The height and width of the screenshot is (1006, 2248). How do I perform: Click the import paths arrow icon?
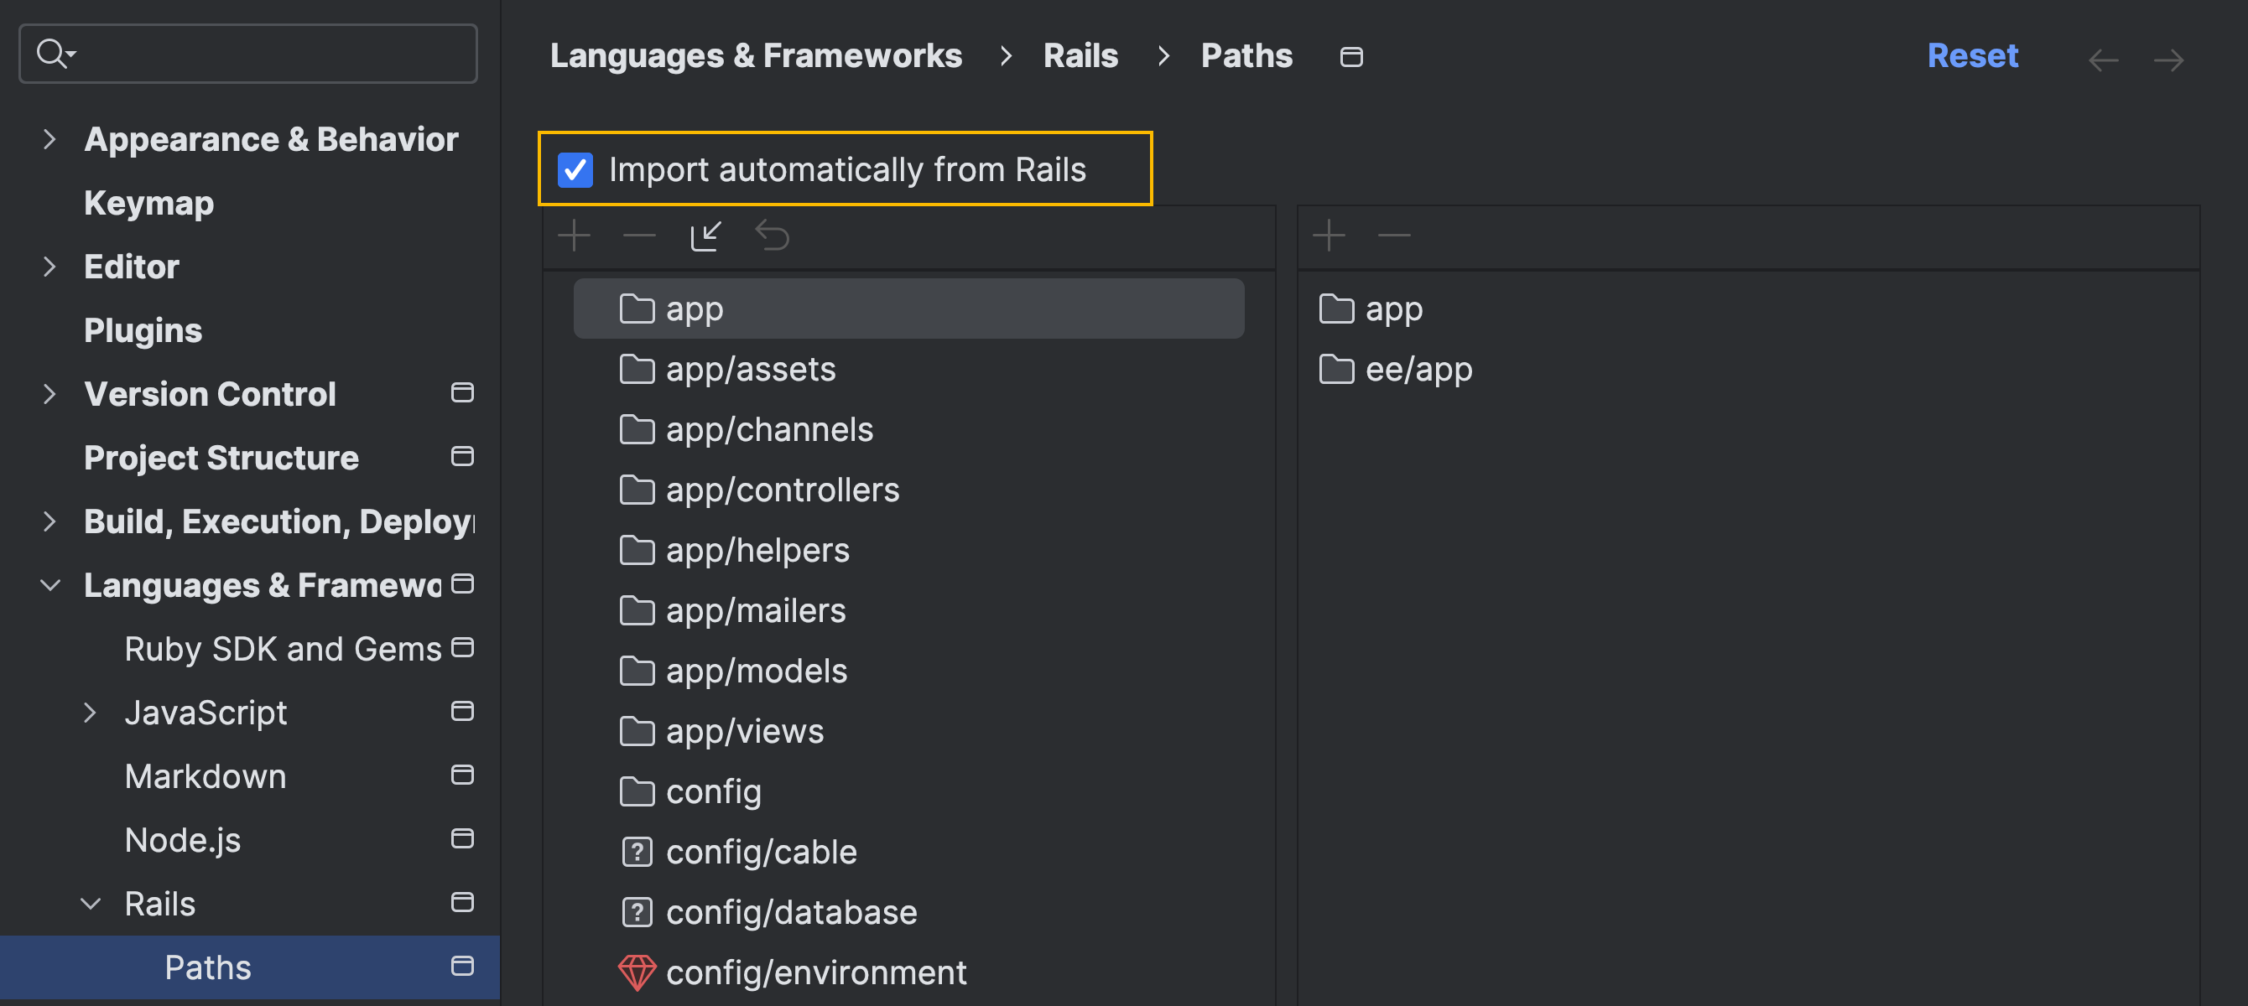coord(705,236)
